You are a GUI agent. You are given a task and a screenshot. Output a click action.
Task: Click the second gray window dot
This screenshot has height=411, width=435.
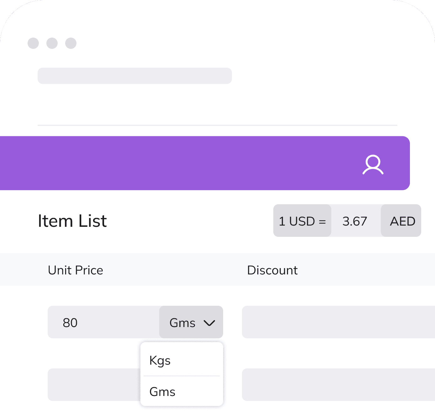[x=52, y=43]
